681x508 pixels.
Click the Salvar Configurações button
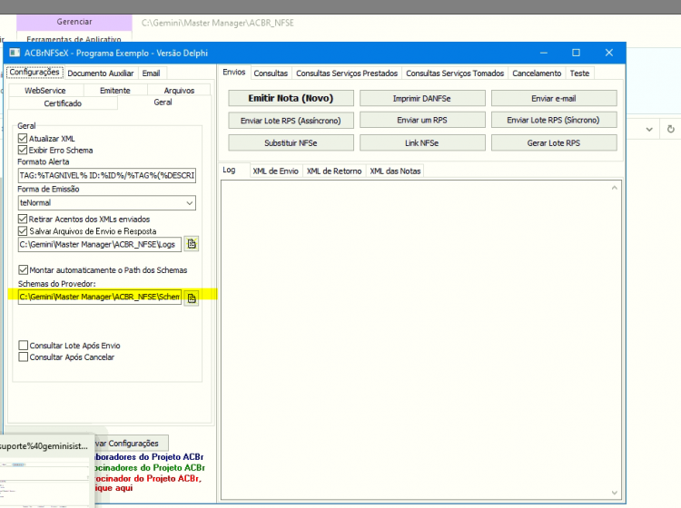pos(132,443)
